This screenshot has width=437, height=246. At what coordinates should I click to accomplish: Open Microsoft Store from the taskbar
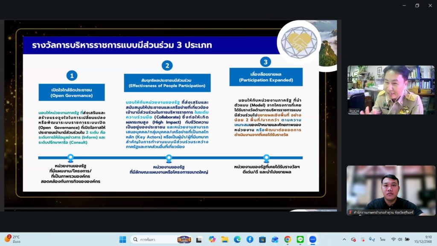pos(262,239)
